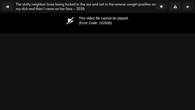Go to the home page via house icon

(x=7, y=6)
